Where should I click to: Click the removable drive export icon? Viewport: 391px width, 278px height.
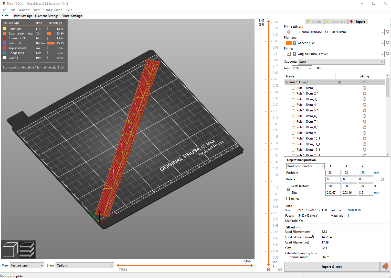385,267
